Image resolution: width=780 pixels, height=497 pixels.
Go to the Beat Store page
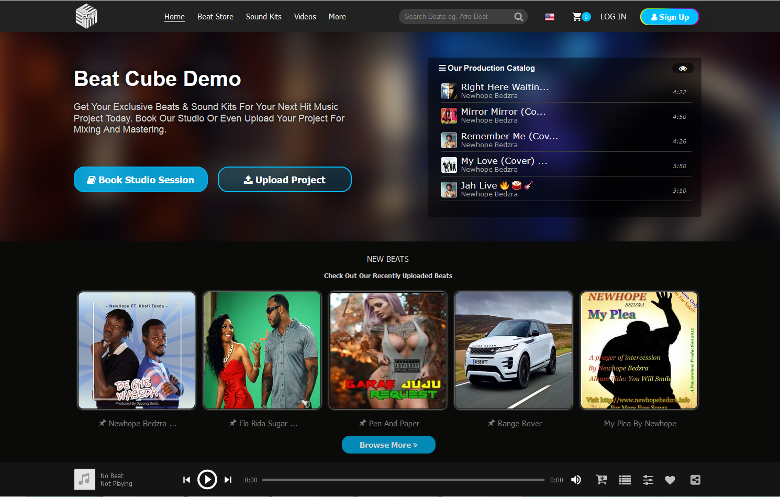[215, 17]
